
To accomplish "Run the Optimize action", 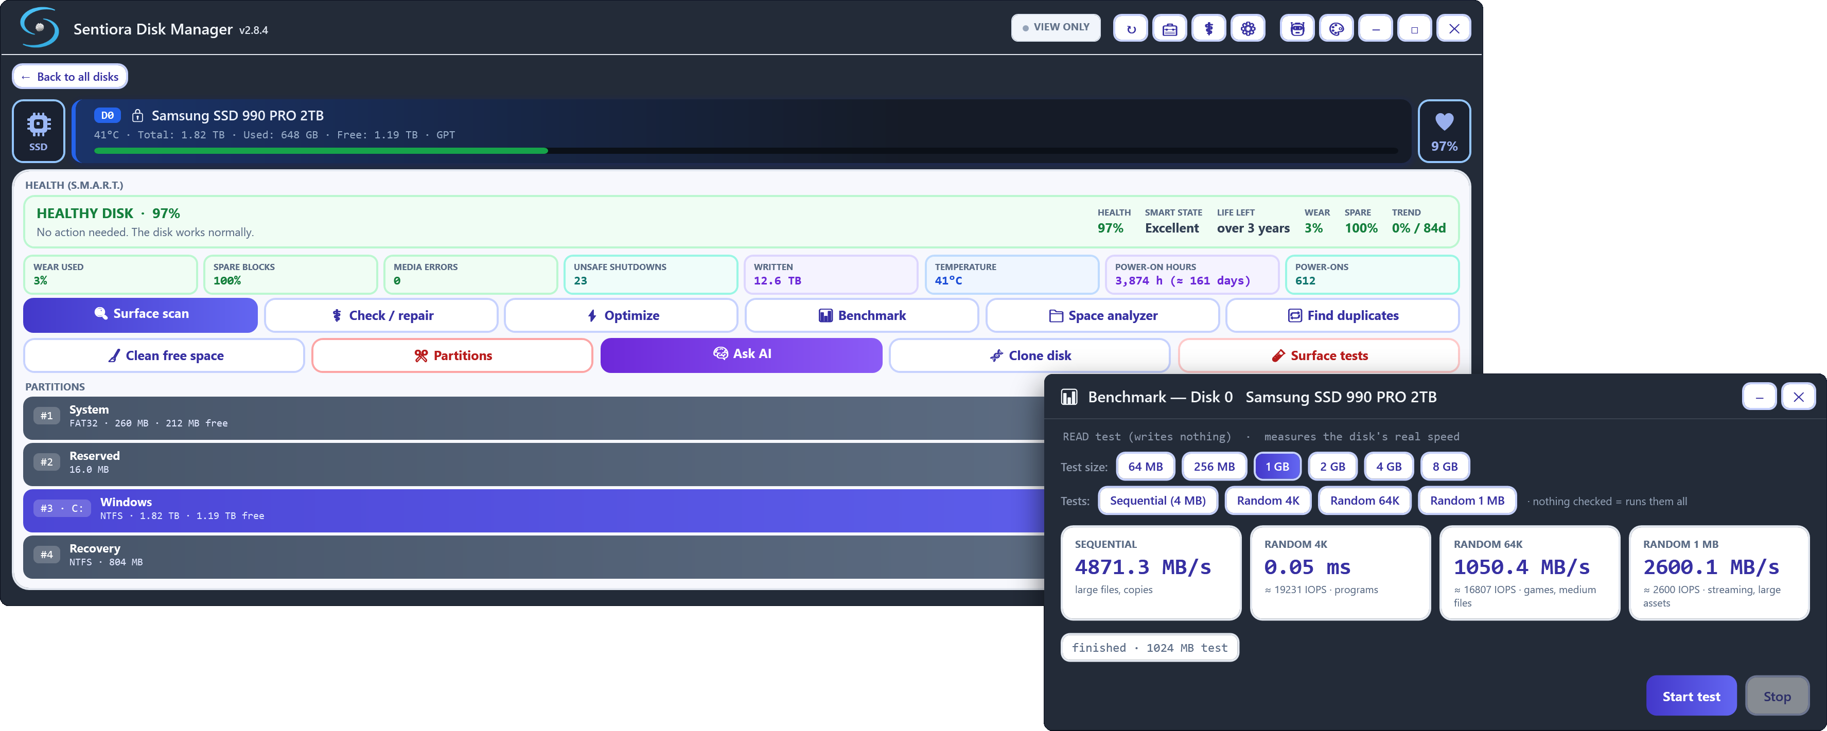I will pos(621,315).
